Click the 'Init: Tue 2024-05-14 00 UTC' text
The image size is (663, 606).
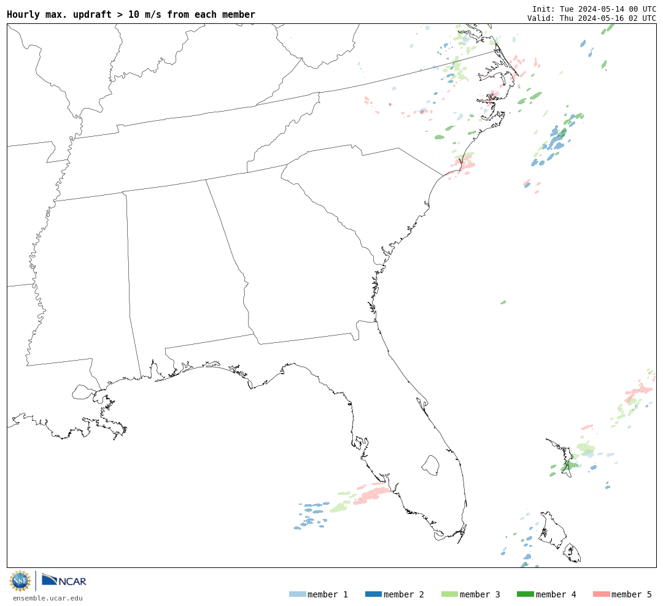(x=594, y=9)
